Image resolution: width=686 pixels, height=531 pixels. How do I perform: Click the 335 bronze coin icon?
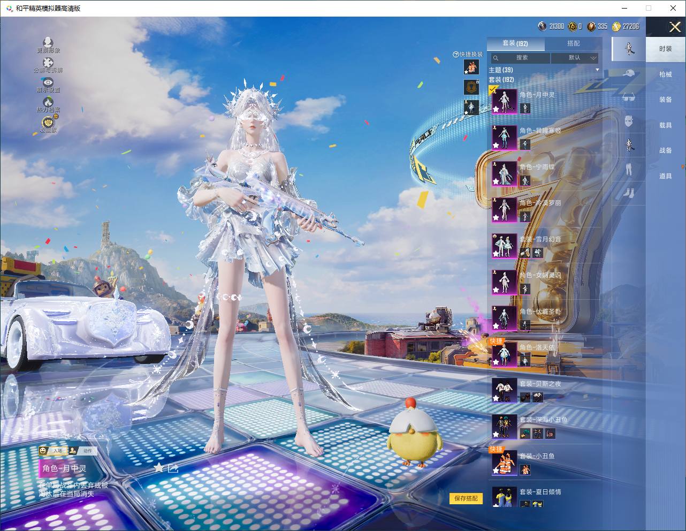click(x=591, y=26)
